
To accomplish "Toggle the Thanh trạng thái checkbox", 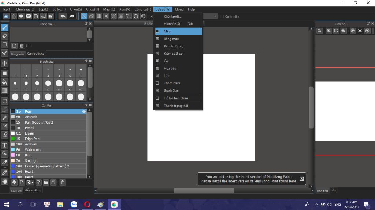I will tap(157, 106).
